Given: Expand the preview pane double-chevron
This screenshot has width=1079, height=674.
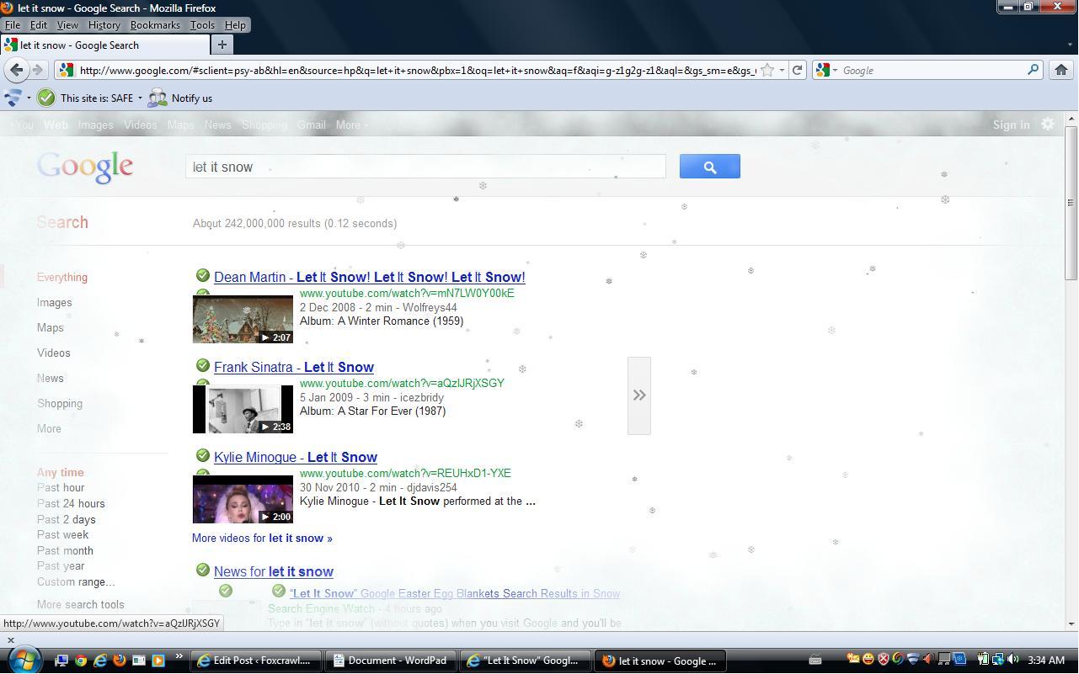Looking at the screenshot, I should click(639, 395).
